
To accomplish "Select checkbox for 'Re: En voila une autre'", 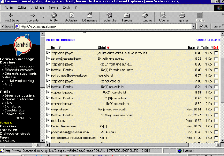I will click(216, 64).
